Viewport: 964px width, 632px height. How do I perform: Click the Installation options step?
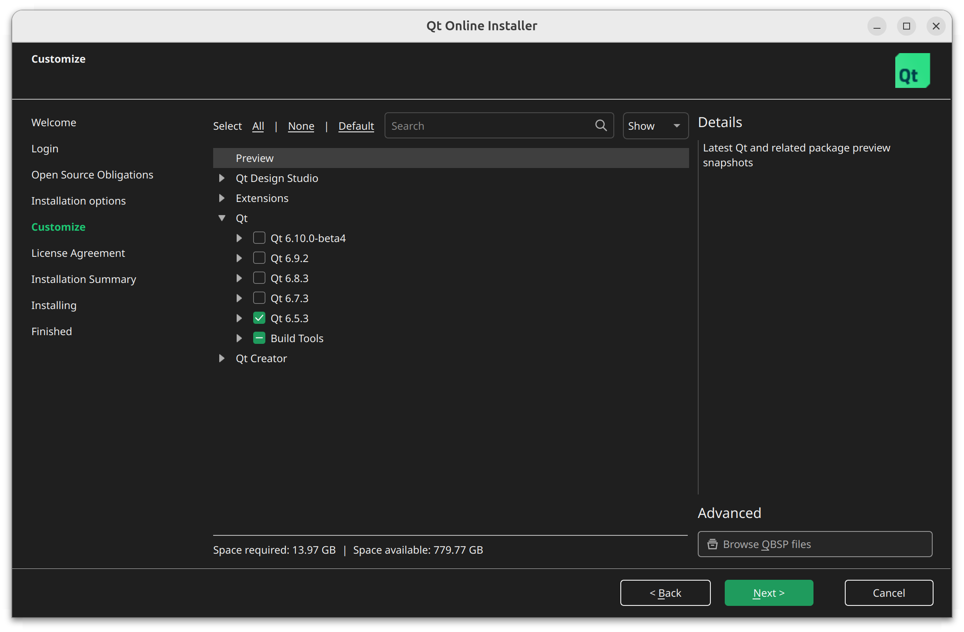point(78,201)
